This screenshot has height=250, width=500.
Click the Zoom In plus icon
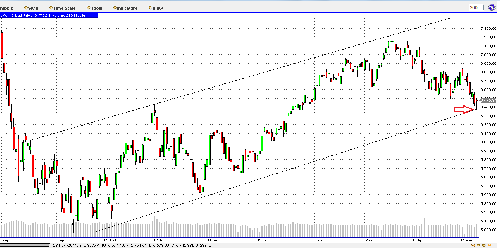tap(484, 245)
